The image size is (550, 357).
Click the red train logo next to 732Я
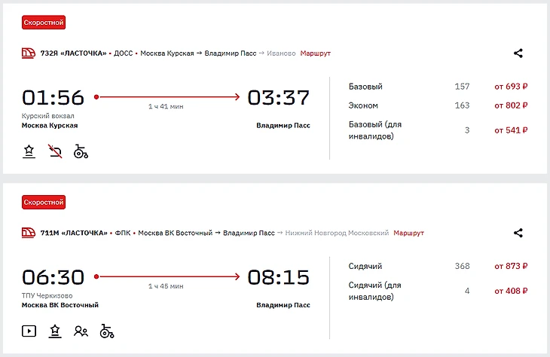click(x=29, y=53)
